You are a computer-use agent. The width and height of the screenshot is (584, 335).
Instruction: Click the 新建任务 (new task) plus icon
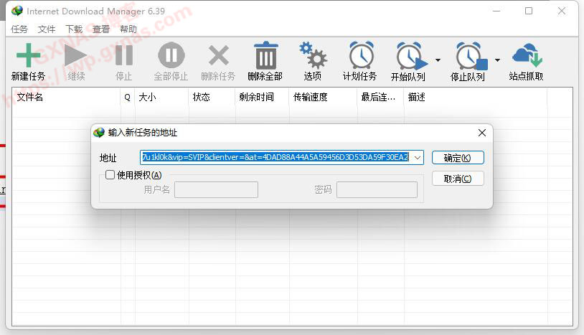28,56
